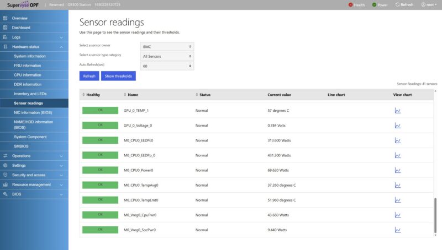
Task: Open chart for M0_CPU0_Power0 row
Action: (397, 170)
